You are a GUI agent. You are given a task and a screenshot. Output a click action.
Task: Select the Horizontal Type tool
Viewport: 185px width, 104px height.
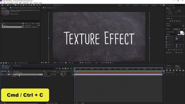point(26,5)
